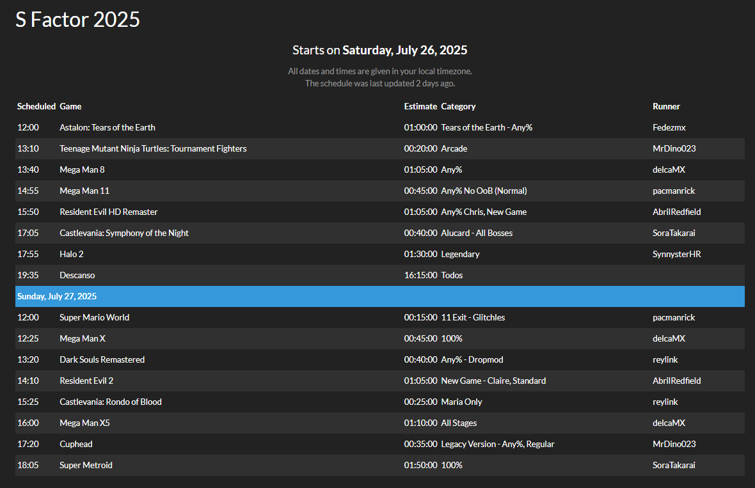Click the Mega Man X5 game entry

click(84, 423)
